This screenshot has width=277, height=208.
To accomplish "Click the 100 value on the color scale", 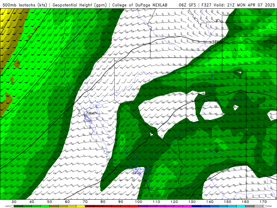I will (x=138, y=202).
